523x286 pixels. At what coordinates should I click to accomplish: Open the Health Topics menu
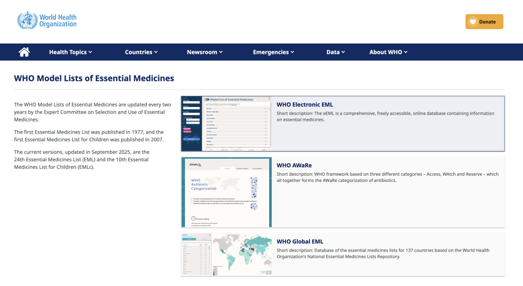pos(70,52)
